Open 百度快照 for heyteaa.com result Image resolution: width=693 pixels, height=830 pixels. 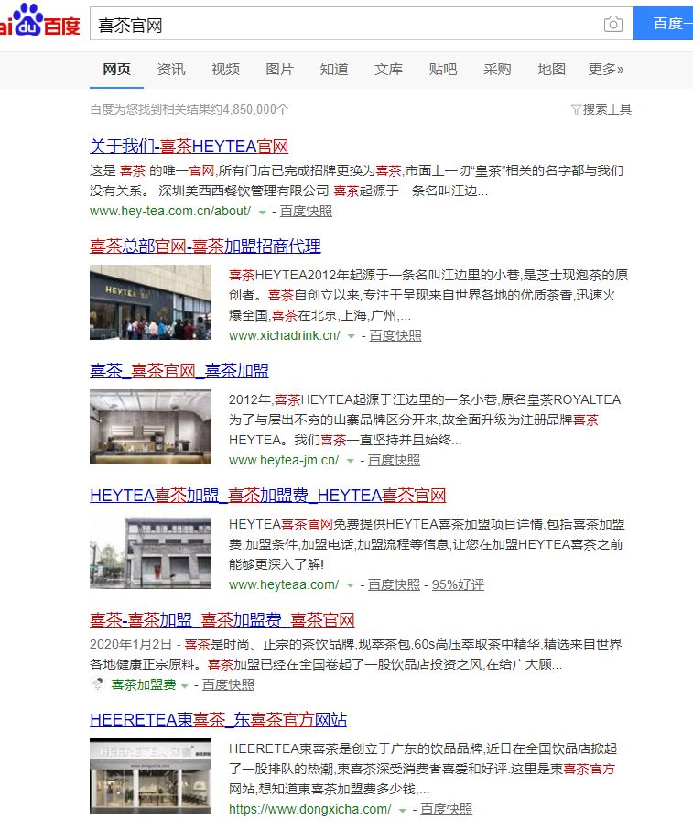tap(395, 584)
